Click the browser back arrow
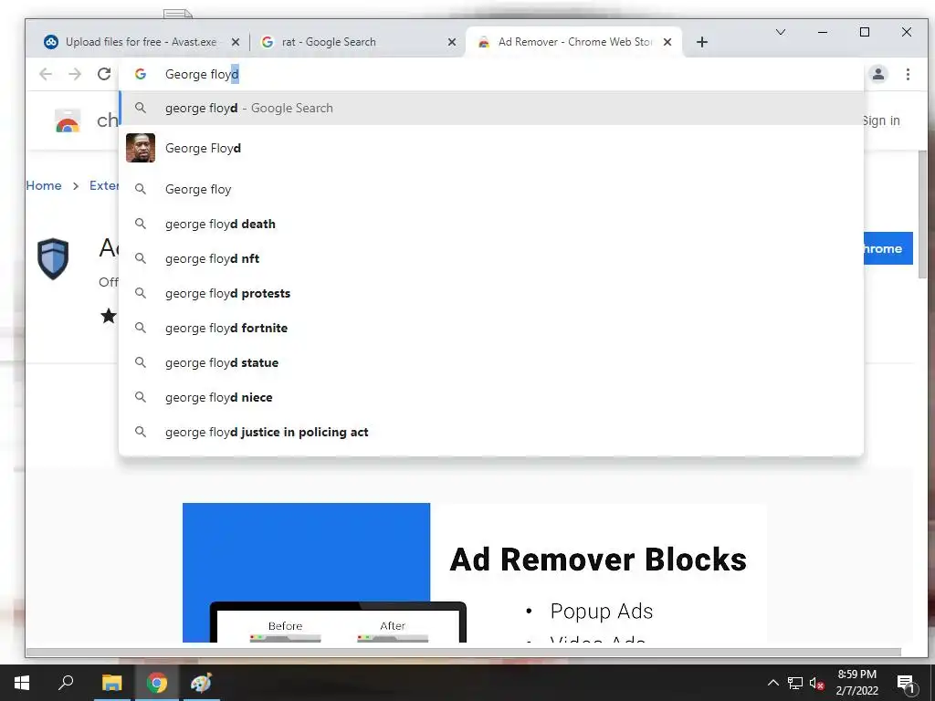 tap(46, 74)
